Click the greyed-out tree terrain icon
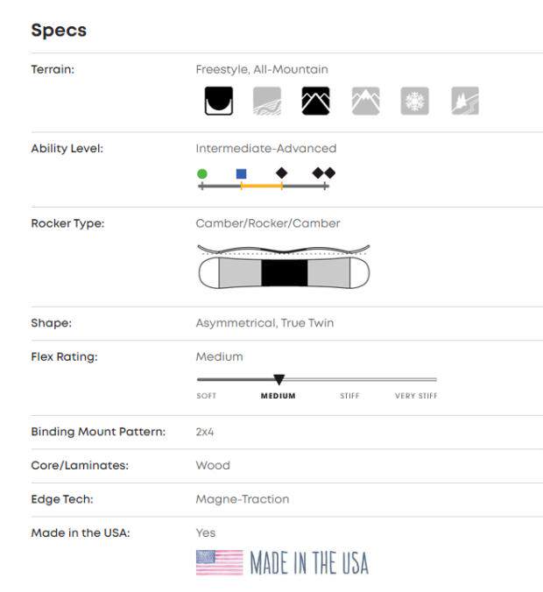Screen dimensions: 543x592 464,102
